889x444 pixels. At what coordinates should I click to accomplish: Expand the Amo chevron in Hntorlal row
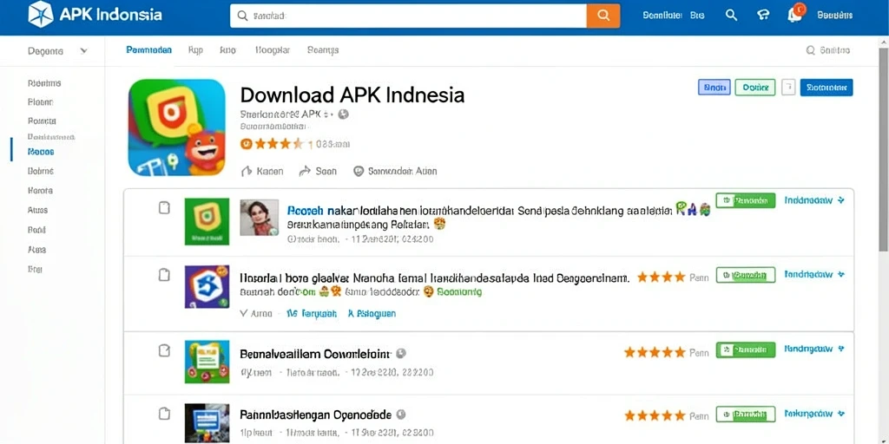244,313
